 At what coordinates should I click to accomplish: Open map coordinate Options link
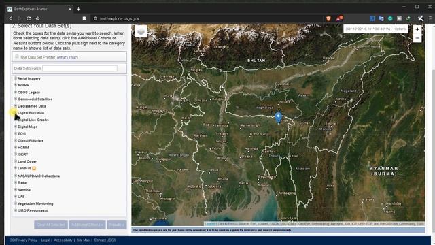(x=400, y=29)
